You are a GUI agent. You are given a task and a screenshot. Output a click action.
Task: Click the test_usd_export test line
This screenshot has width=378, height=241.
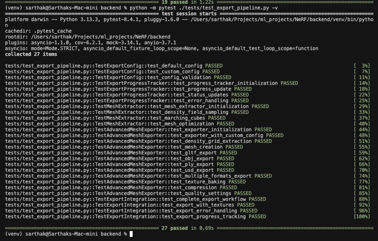click(120, 170)
